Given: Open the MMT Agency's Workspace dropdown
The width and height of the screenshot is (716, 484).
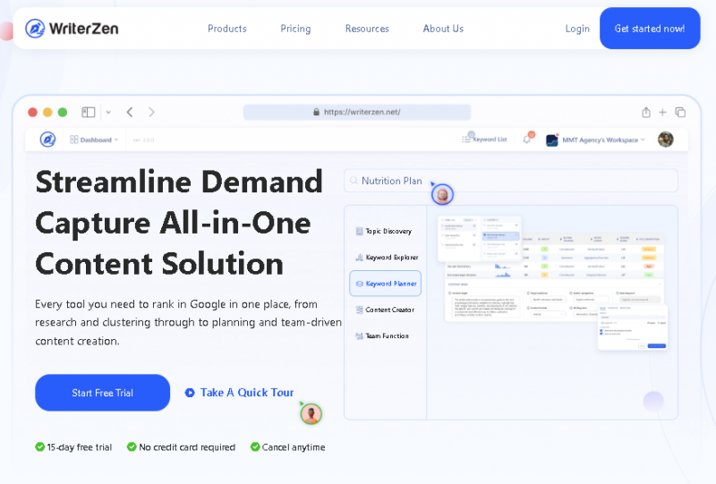Looking at the screenshot, I should tap(595, 140).
